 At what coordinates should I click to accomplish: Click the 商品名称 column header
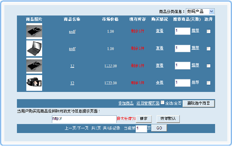tap(72, 19)
